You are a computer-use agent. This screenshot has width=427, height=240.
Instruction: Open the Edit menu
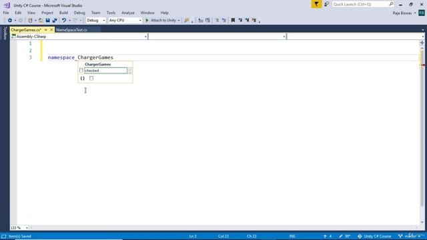tap(18, 13)
